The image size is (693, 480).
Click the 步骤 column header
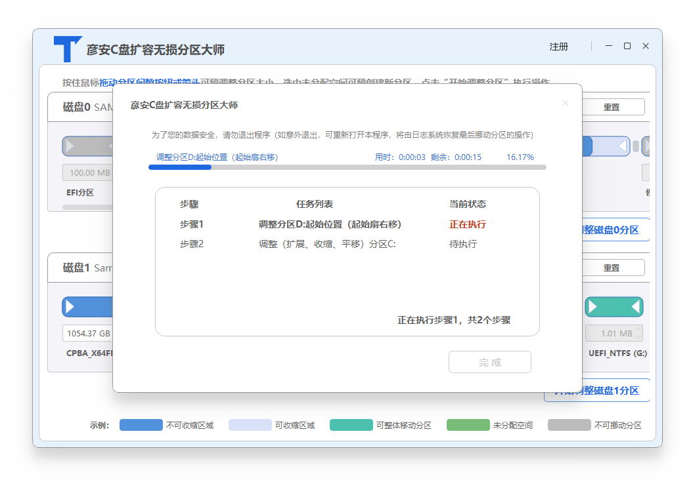click(189, 205)
